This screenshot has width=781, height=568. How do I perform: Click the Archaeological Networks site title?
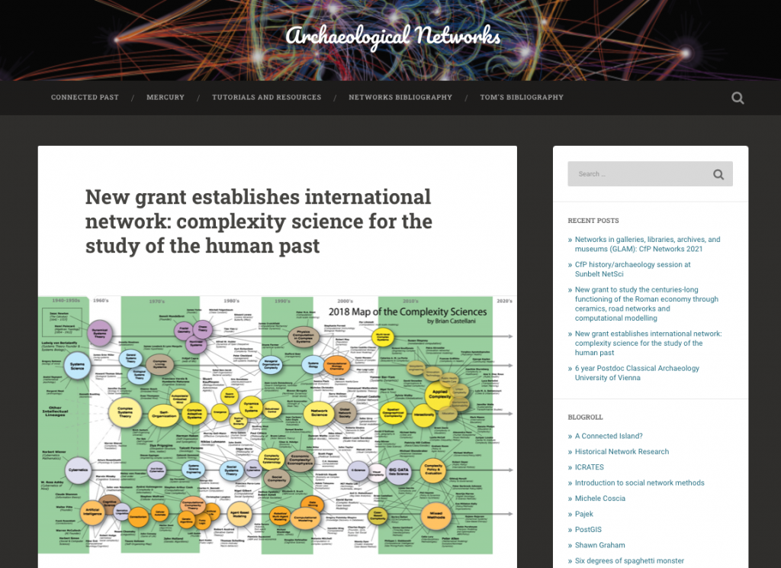pyautogui.click(x=393, y=36)
